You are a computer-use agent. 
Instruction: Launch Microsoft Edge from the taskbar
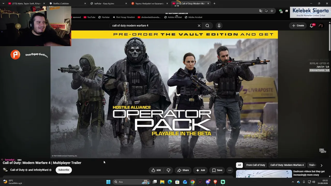click(x=170, y=182)
